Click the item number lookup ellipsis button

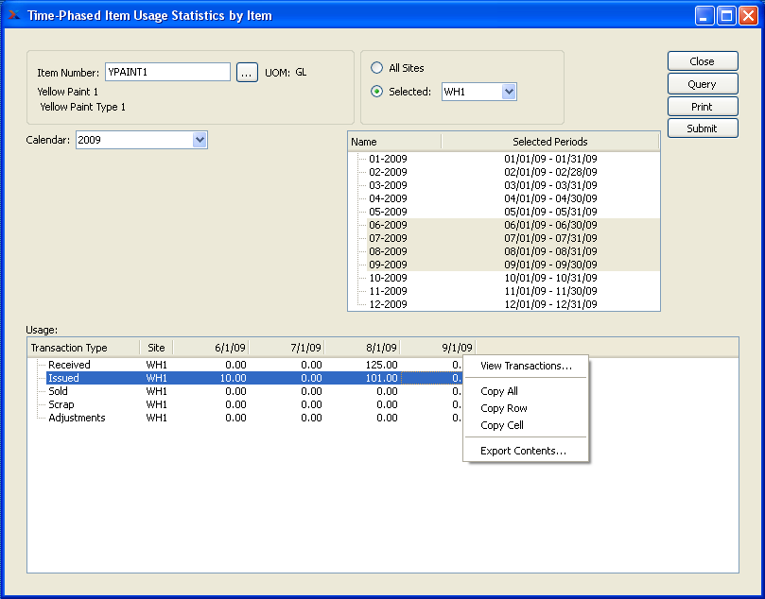click(247, 73)
